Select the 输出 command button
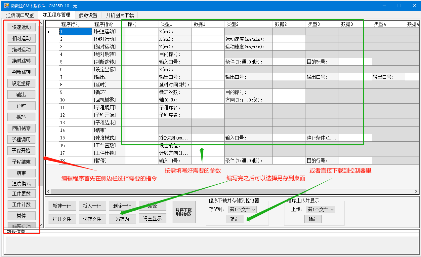421x257 pixels. click(21, 94)
